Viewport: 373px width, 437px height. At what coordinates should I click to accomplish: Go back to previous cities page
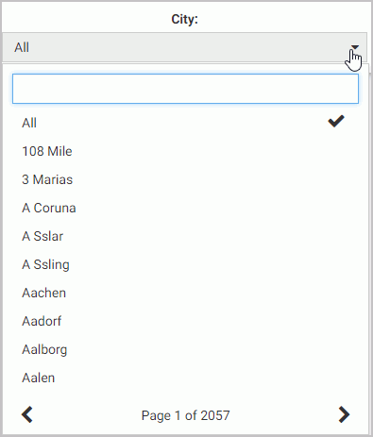pyautogui.click(x=27, y=414)
